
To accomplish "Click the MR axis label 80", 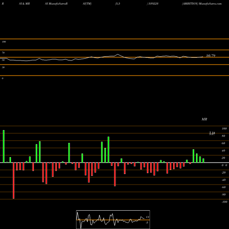I will pyautogui.click(x=224, y=136).
